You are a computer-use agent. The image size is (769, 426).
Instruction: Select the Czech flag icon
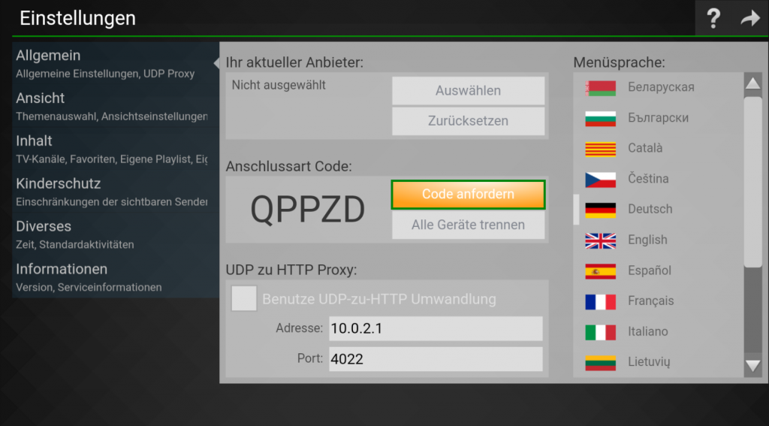click(600, 180)
